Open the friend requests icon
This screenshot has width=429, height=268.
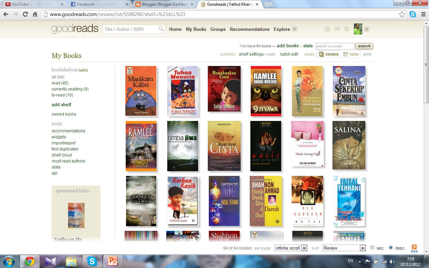coord(347,29)
